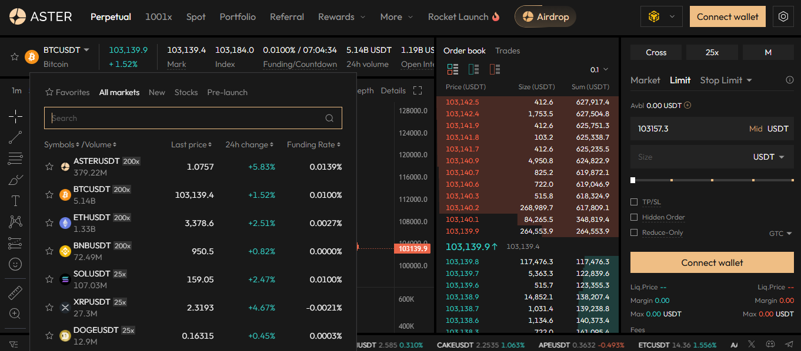Open settings hexagon icon in header
This screenshot has height=351, width=801.
tap(783, 17)
